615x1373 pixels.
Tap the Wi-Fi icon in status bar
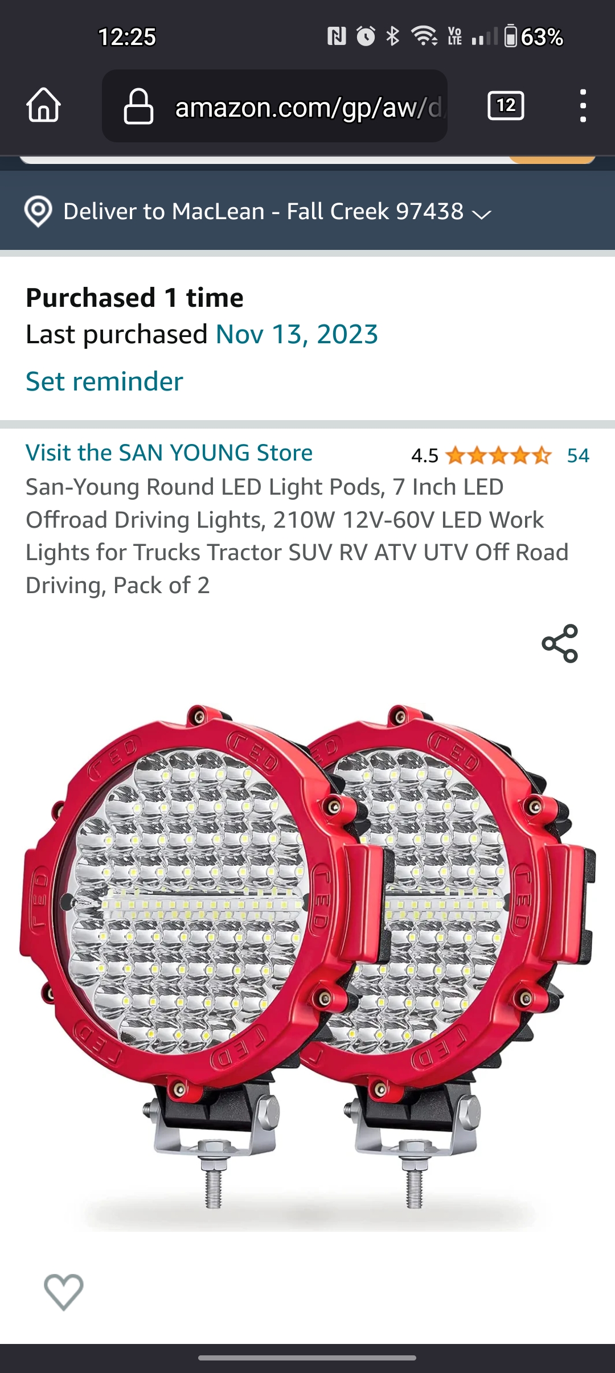pos(424,37)
